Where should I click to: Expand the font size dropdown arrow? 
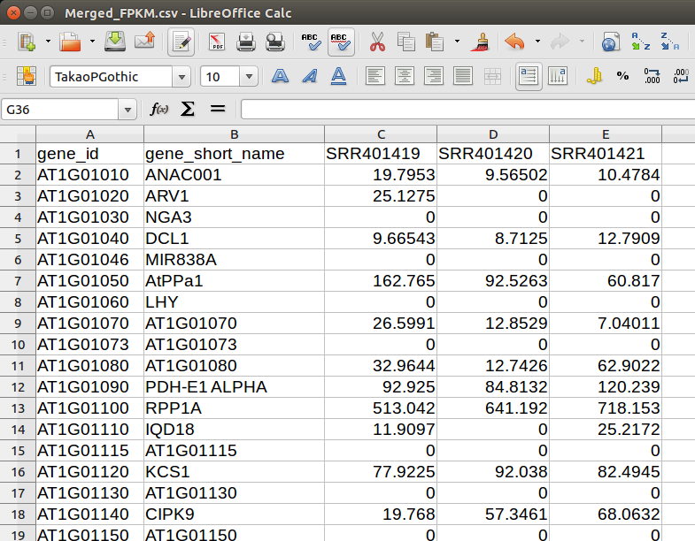click(x=249, y=77)
